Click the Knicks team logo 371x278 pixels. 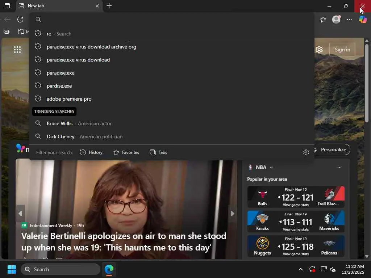[x=262, y=219]
